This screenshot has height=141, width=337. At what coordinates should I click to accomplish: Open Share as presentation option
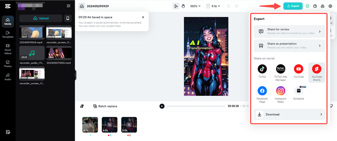289,46
